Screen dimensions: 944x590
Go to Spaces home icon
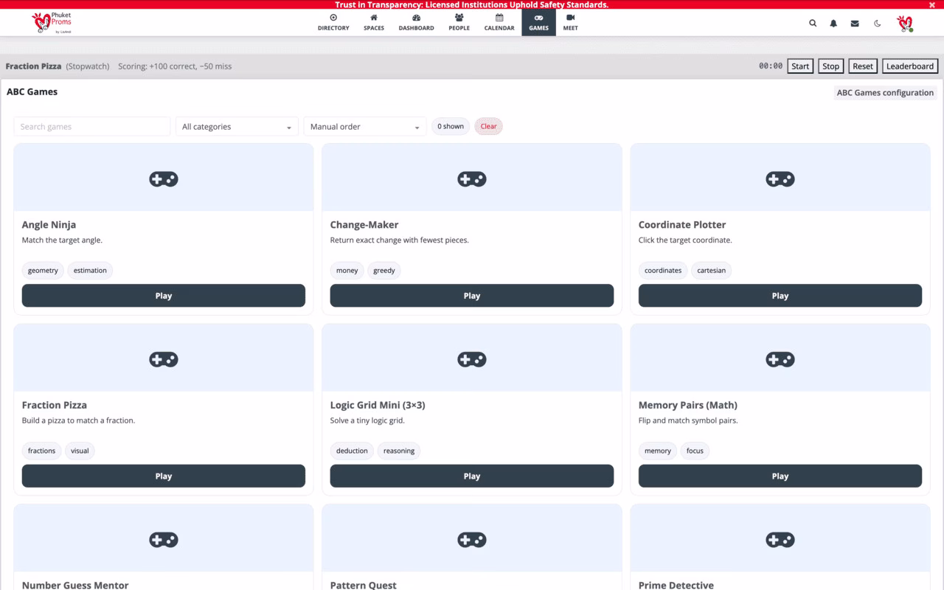click(x=374, y=18)
